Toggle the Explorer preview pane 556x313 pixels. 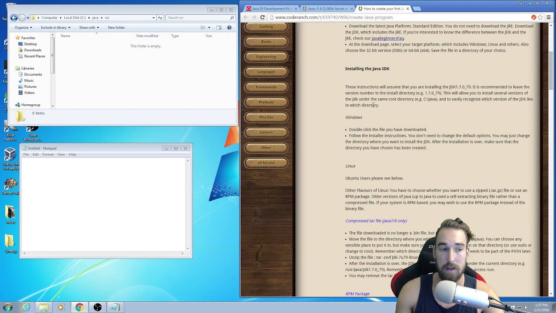pyautogui.click(x=219, y=27)
